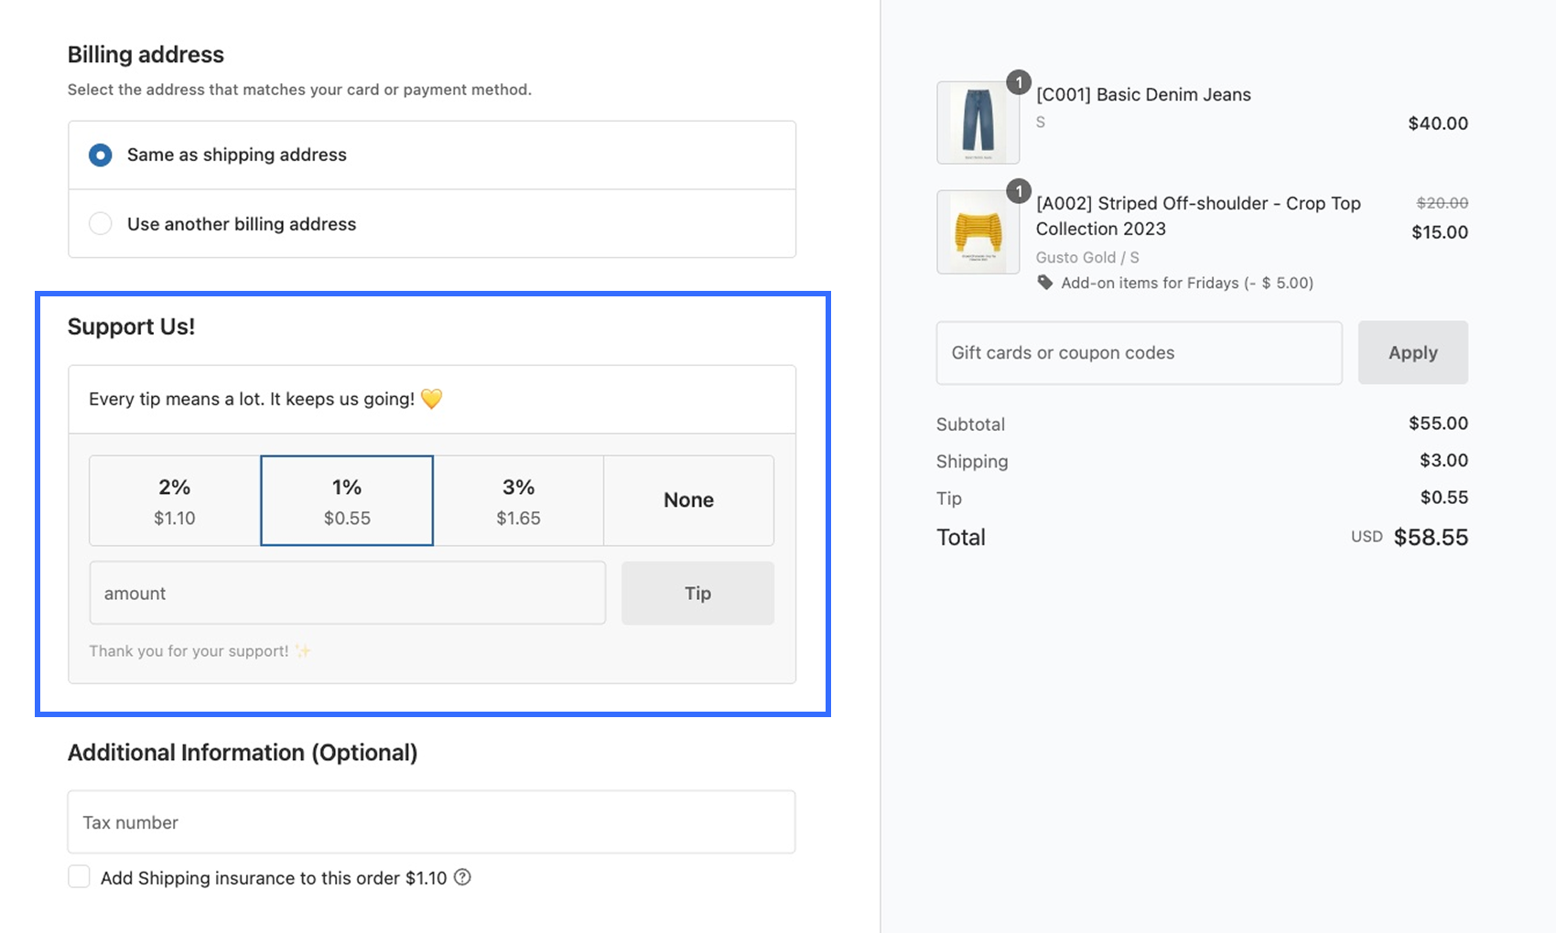1556x933 pixels.
Task: Click the sparkles emoji after thank you
Action: pyautogui.click(x=303, y=651)
